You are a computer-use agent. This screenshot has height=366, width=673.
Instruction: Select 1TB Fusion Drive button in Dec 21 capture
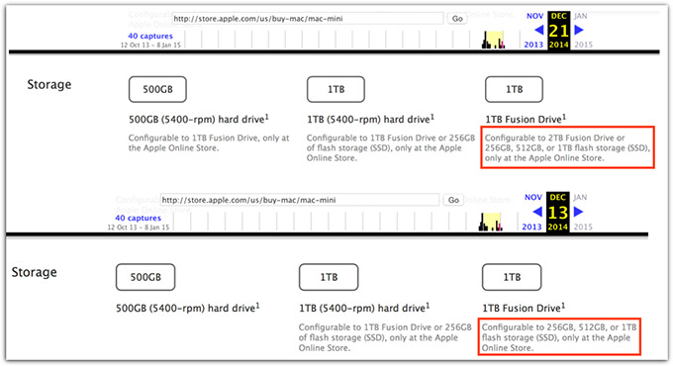point(514,89)
